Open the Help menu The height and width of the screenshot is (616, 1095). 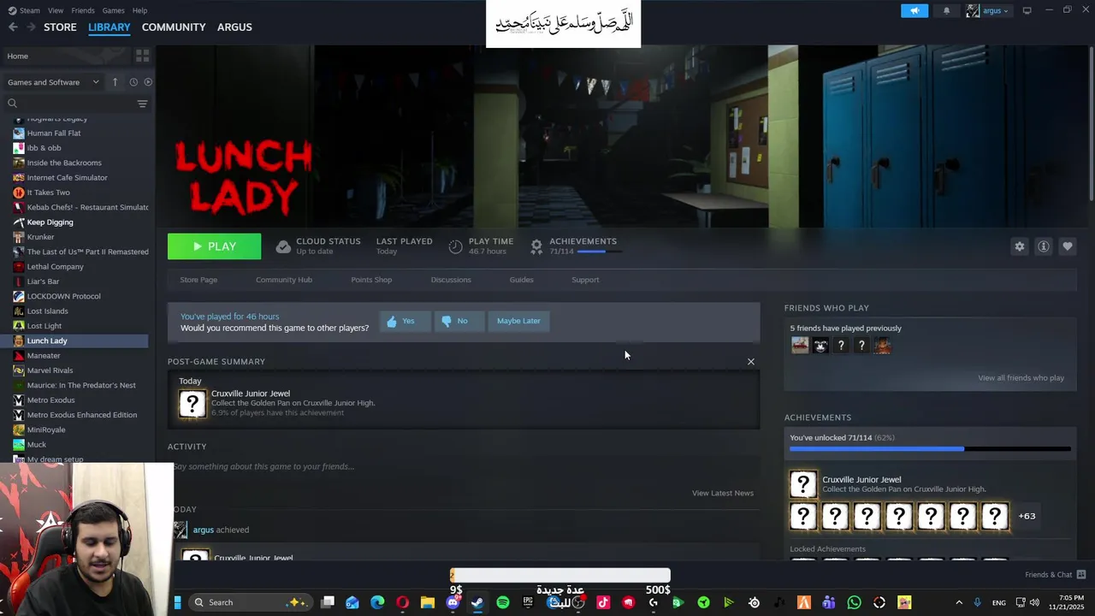click(139, 10)
